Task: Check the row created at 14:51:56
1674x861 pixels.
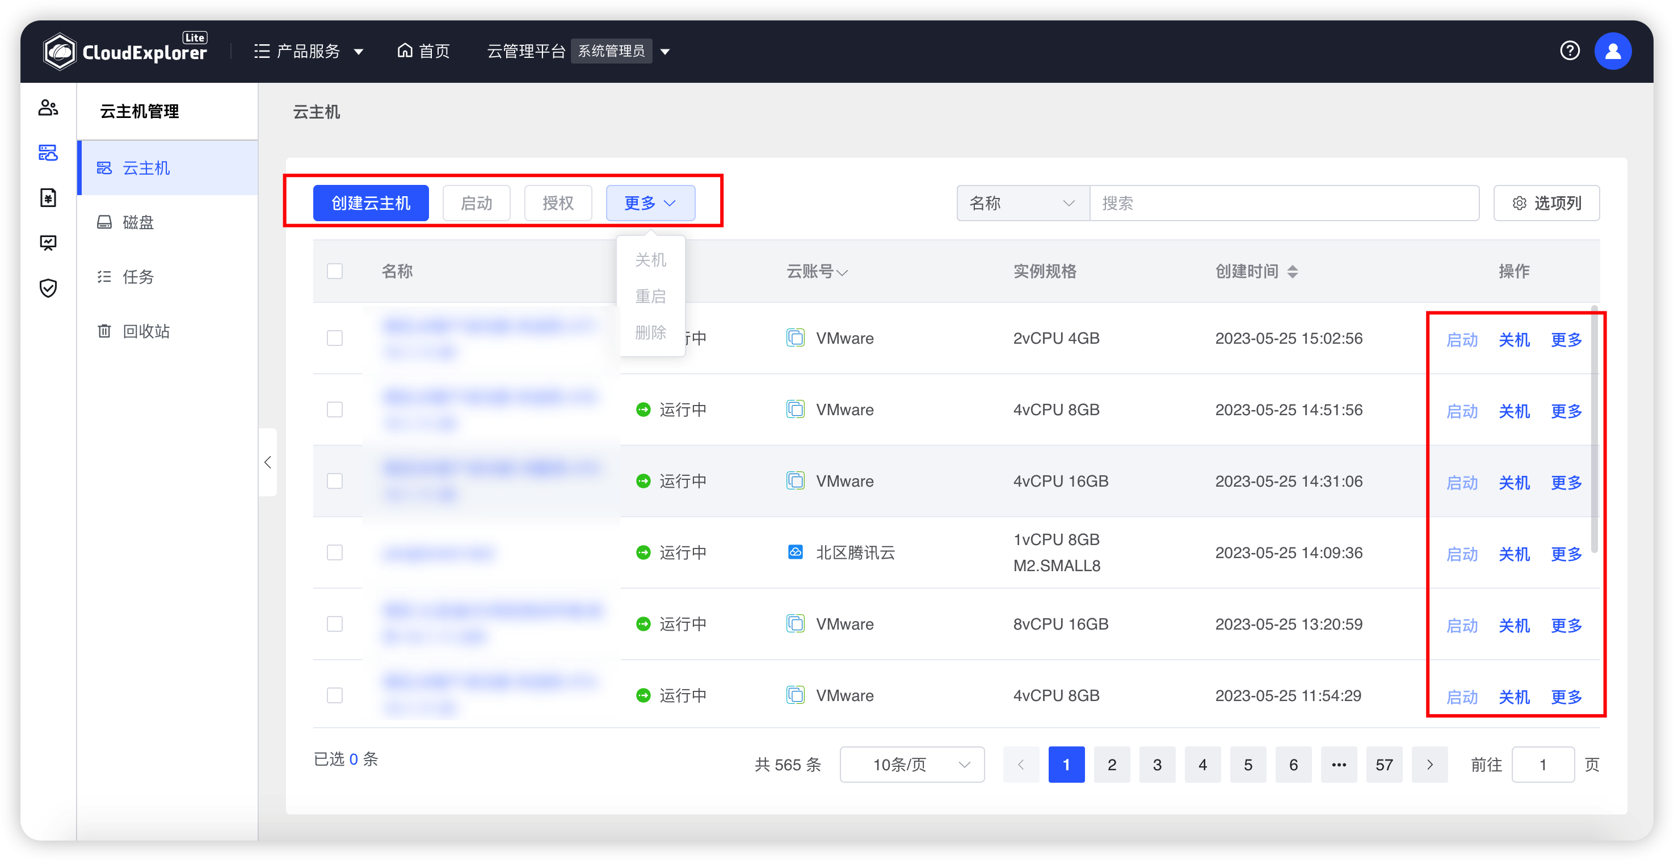Action: [335, 409]
